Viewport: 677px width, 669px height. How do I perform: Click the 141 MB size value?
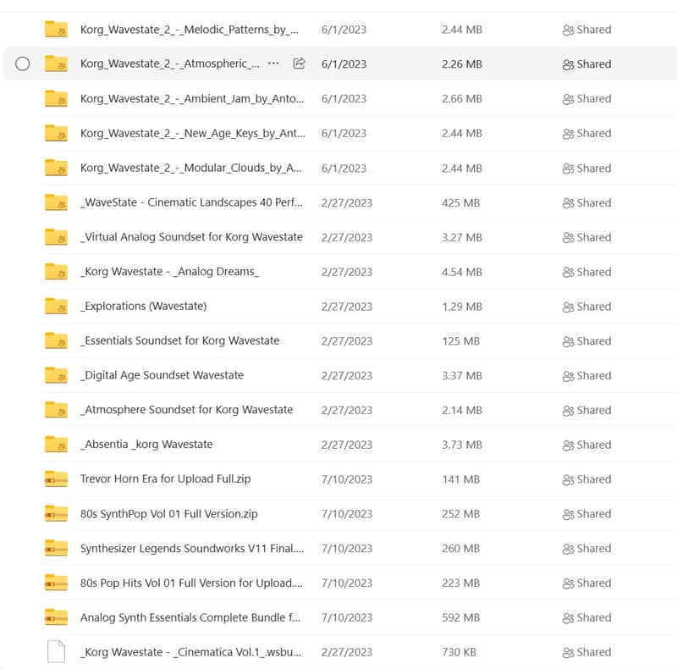pyautogui.click(x=460, y=479)
